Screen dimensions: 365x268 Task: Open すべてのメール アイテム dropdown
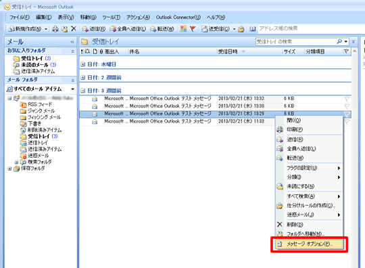(x=72, y=89)
